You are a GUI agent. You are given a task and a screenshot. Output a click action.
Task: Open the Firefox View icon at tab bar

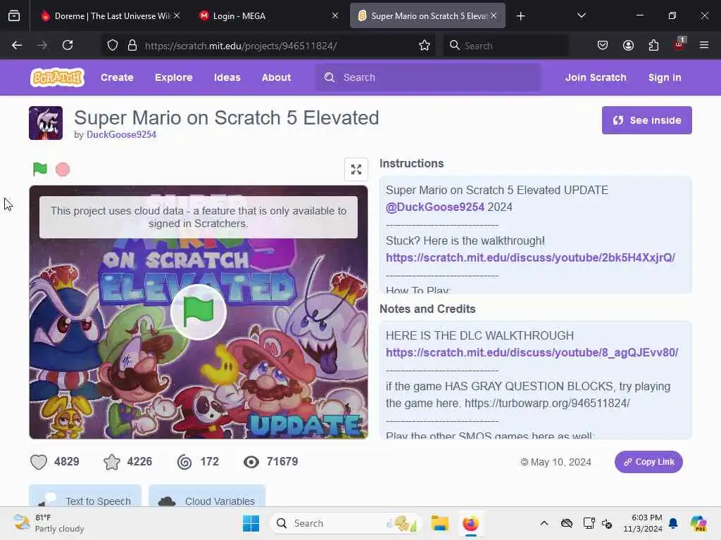coord(14,16)
